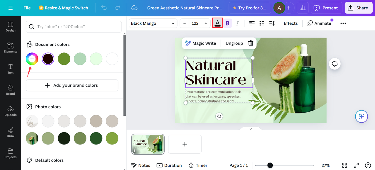
Task: Click the Share button
Action: pos(358,8)
